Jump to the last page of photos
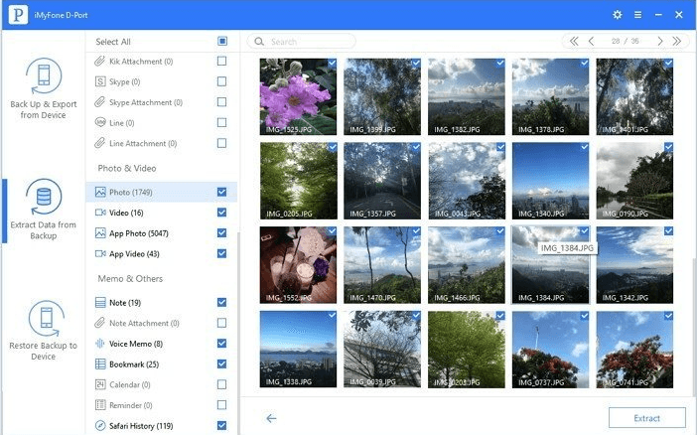The image size is (697, 435). [677, 42]
